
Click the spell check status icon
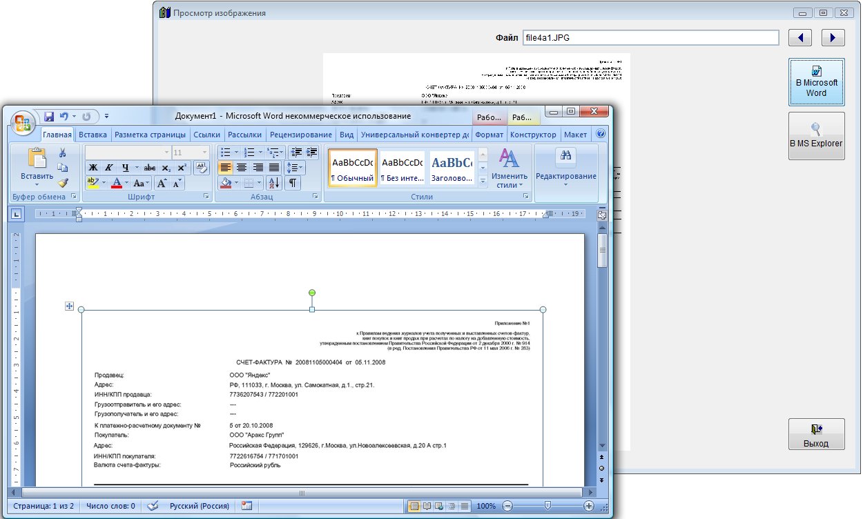point(153,506)
